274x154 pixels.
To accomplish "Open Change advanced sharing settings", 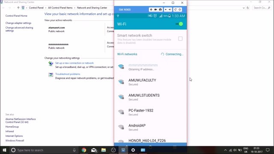I will pos(19,29).
